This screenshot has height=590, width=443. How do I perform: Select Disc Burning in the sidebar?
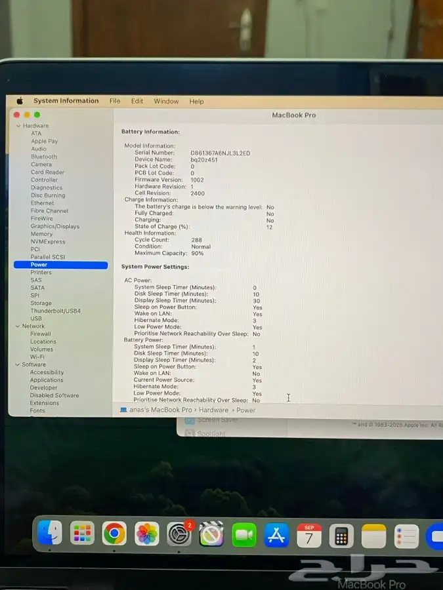pyautogui.click(x=48, y=195)
